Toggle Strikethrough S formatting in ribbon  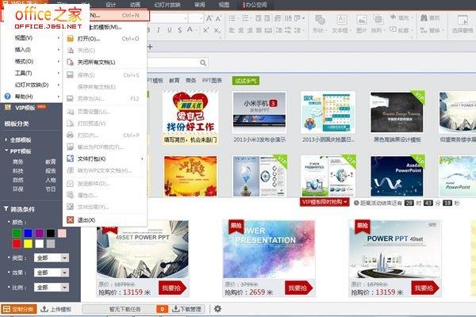(x=180, y=30)
